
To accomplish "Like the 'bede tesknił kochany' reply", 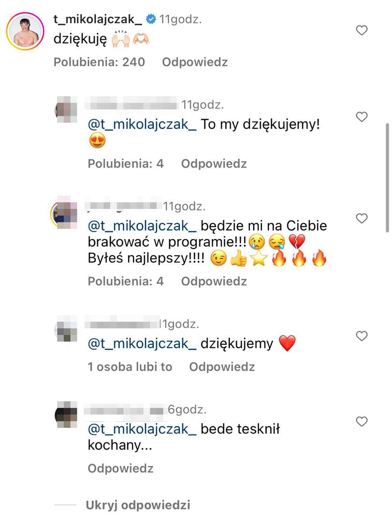I will click(x=362, y=422).
